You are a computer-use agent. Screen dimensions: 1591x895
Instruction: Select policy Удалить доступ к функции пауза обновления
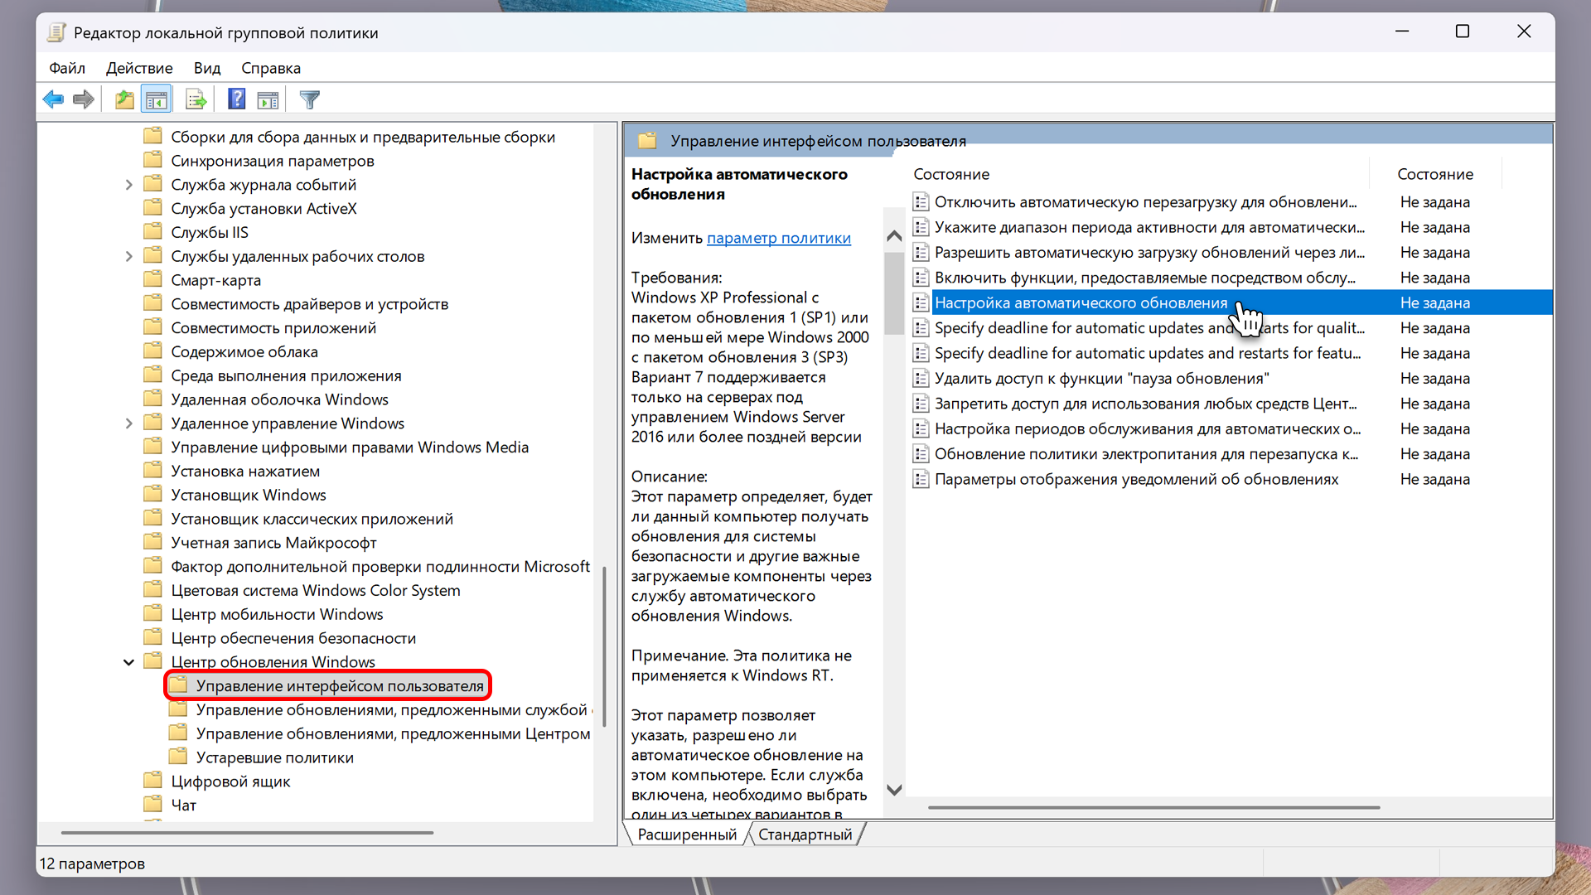click(1101, 379)
